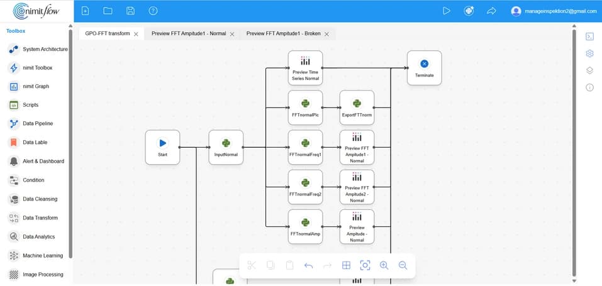
Task: Switch to Preview FFT Ampitude1 - Broken tab
Action: click(x=283, y=34)
